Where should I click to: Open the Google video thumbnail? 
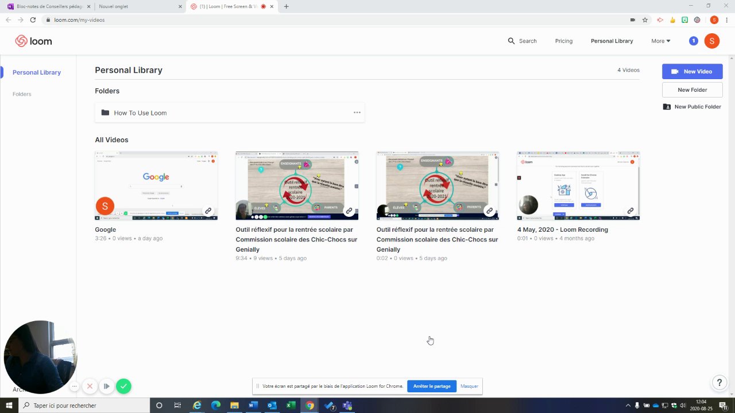(156, 186)
